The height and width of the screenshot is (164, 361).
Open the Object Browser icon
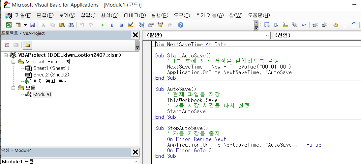click(x=160, y=25)
